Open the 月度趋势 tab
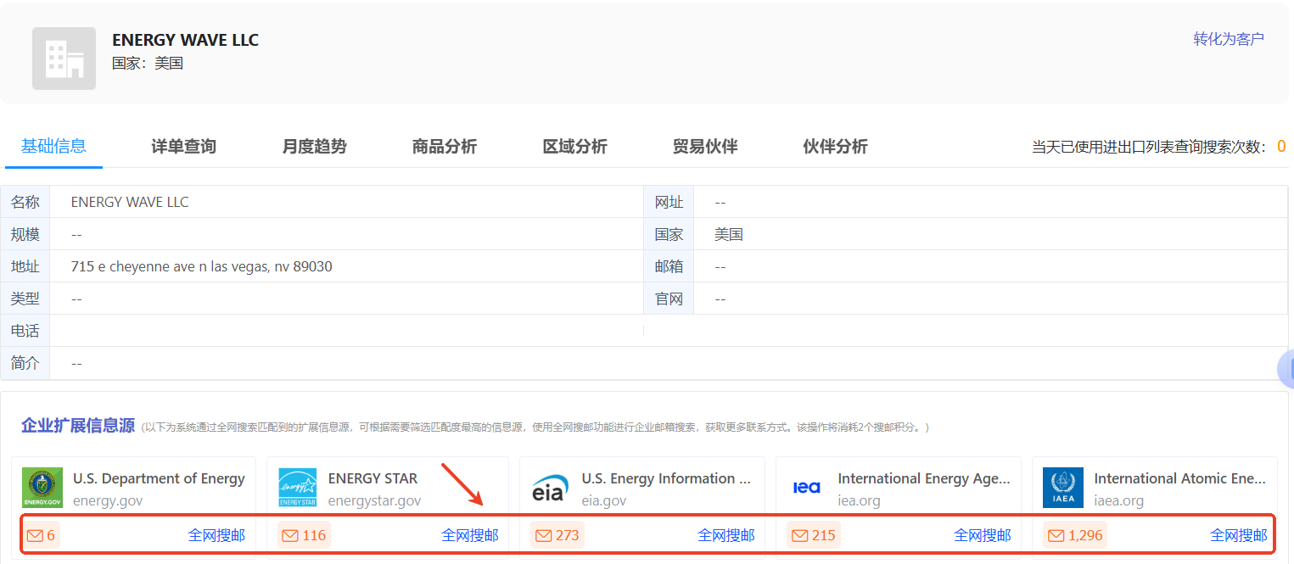The height and width of the screenshot is (564, 1294). click(x=314, y=147)
